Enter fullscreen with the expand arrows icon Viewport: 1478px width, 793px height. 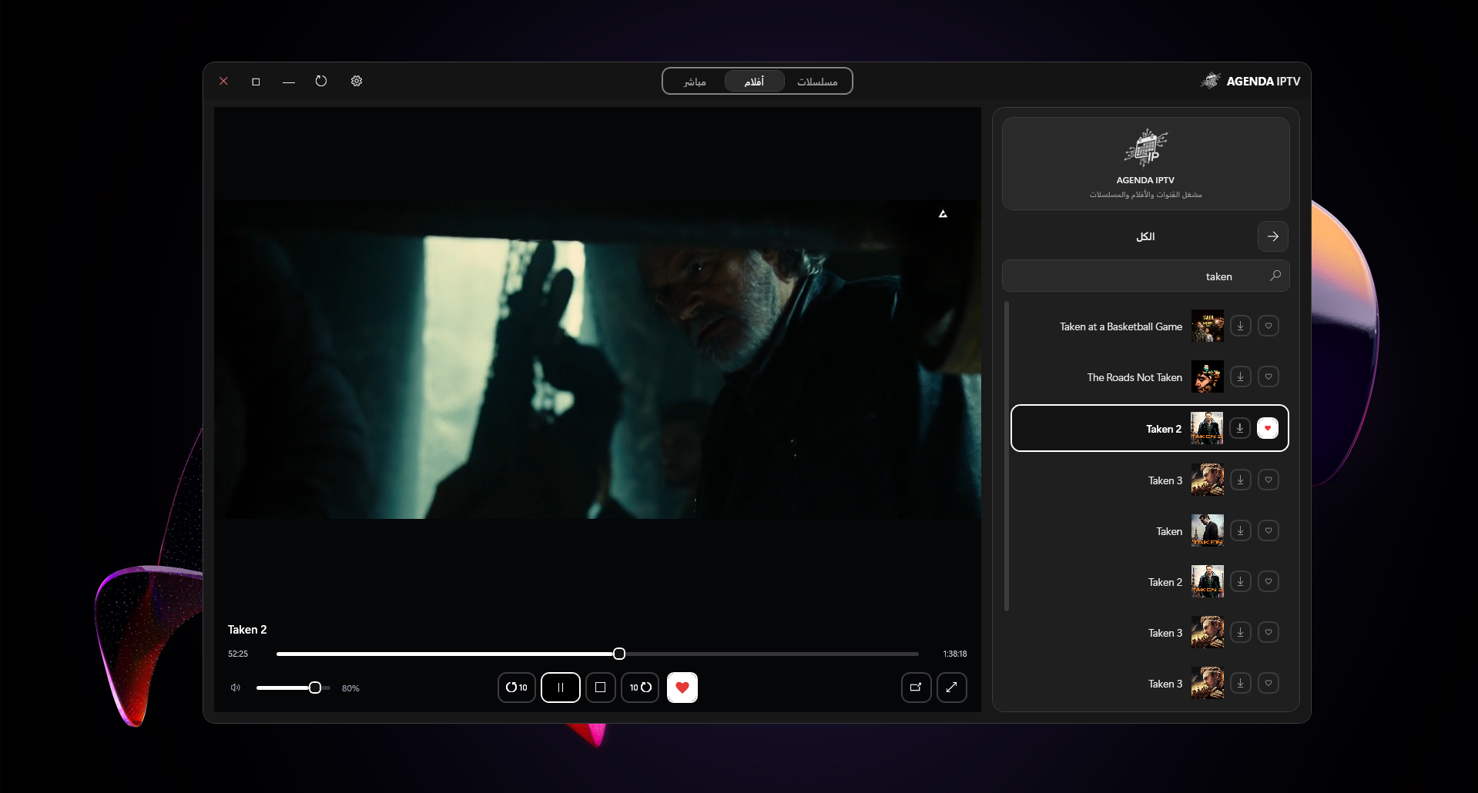[952, 688]
